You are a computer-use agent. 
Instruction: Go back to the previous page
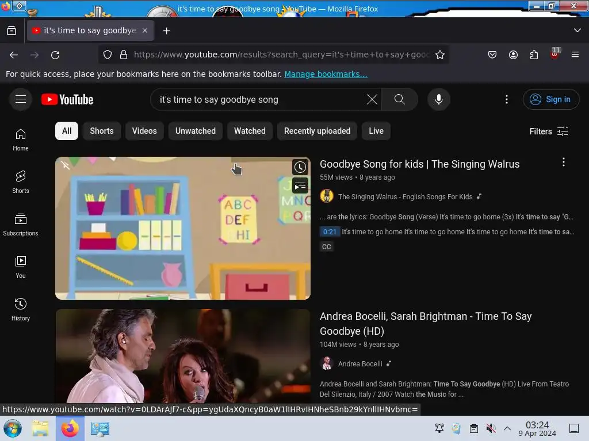pos(14,55)
